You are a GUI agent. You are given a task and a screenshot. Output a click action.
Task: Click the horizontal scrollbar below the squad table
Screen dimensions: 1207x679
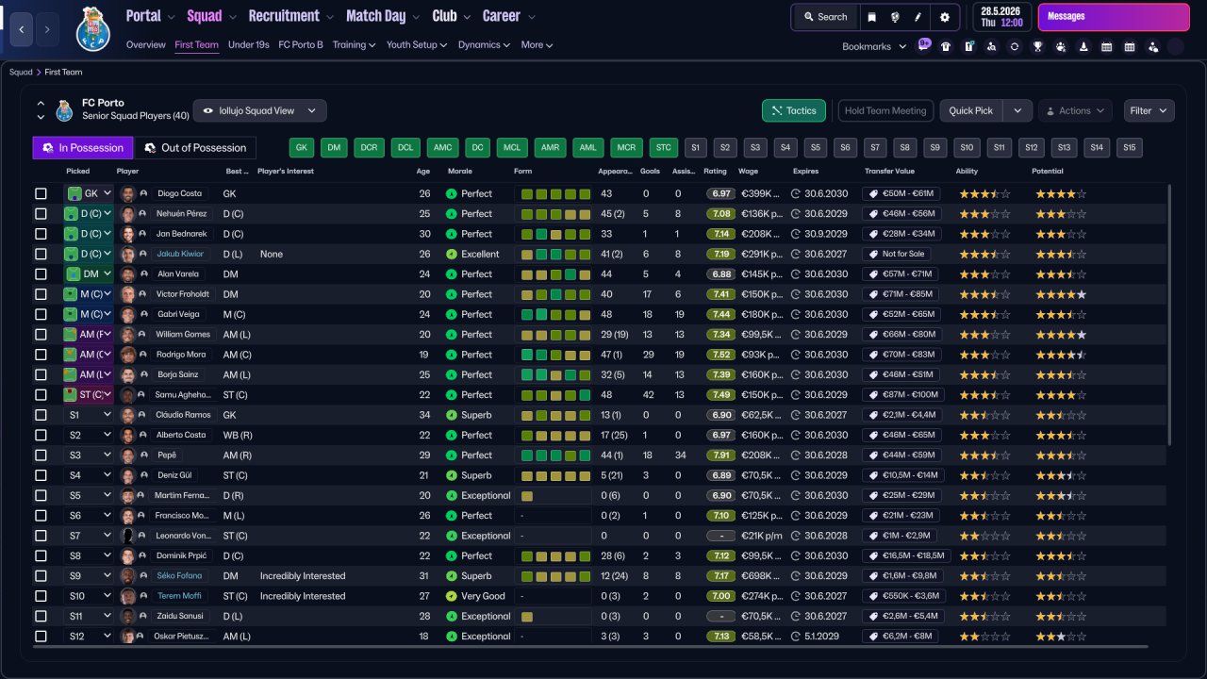(591, 647)
